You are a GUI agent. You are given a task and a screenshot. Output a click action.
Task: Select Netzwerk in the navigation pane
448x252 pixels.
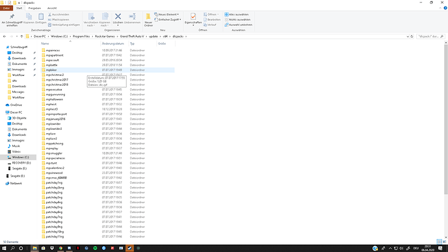click(16, 183)
